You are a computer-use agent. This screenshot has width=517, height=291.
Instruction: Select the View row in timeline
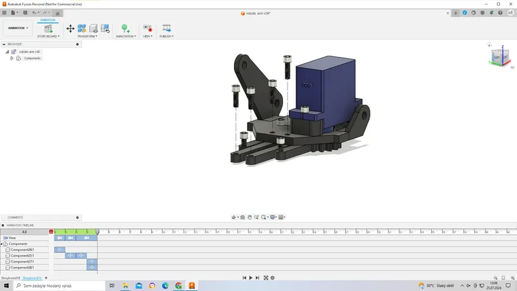coord(25,238)
